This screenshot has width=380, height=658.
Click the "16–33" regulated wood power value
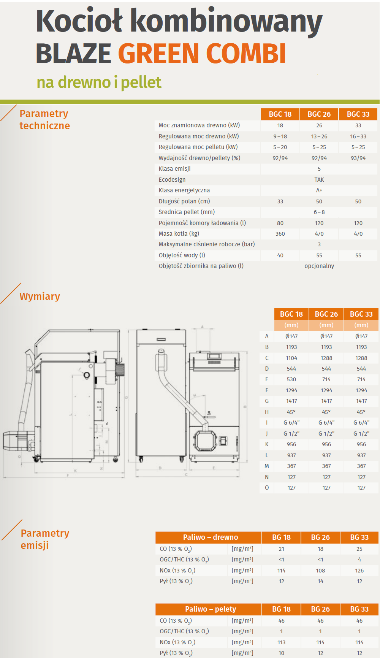click(x=358, y=136)
